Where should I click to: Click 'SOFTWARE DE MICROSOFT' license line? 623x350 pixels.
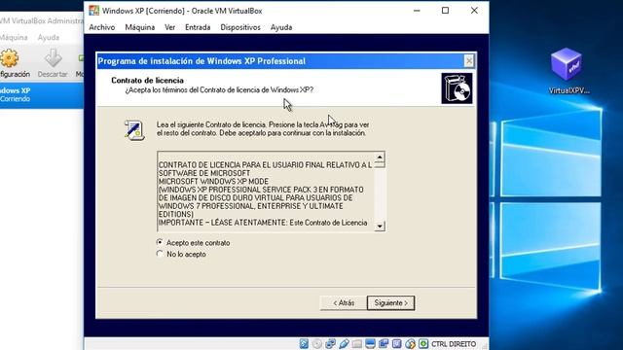pyautogui.click(x=204, y=173)
